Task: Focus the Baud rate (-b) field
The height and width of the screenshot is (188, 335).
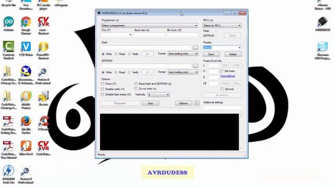Action: (x=149, y=35)
